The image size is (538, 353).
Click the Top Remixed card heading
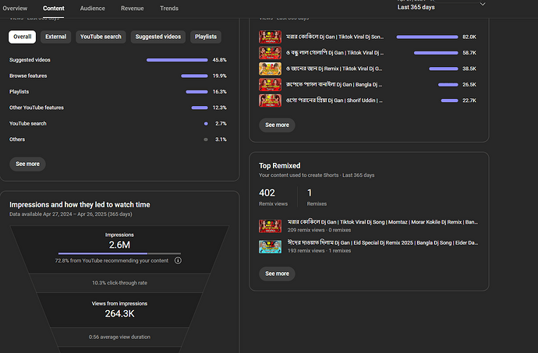coord(280,166)
